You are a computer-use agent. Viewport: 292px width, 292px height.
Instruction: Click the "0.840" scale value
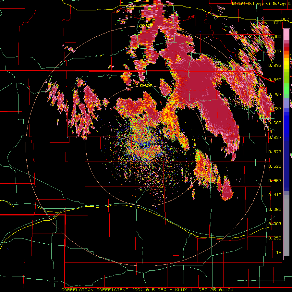pyautogui.click(x=275, y=80)
